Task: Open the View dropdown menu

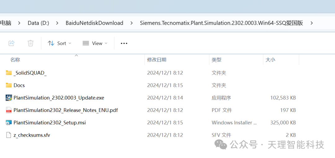Action: (x=95, y=43)
